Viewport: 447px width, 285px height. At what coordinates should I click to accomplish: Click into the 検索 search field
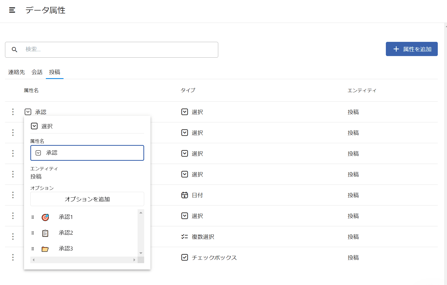coord(119,49)
